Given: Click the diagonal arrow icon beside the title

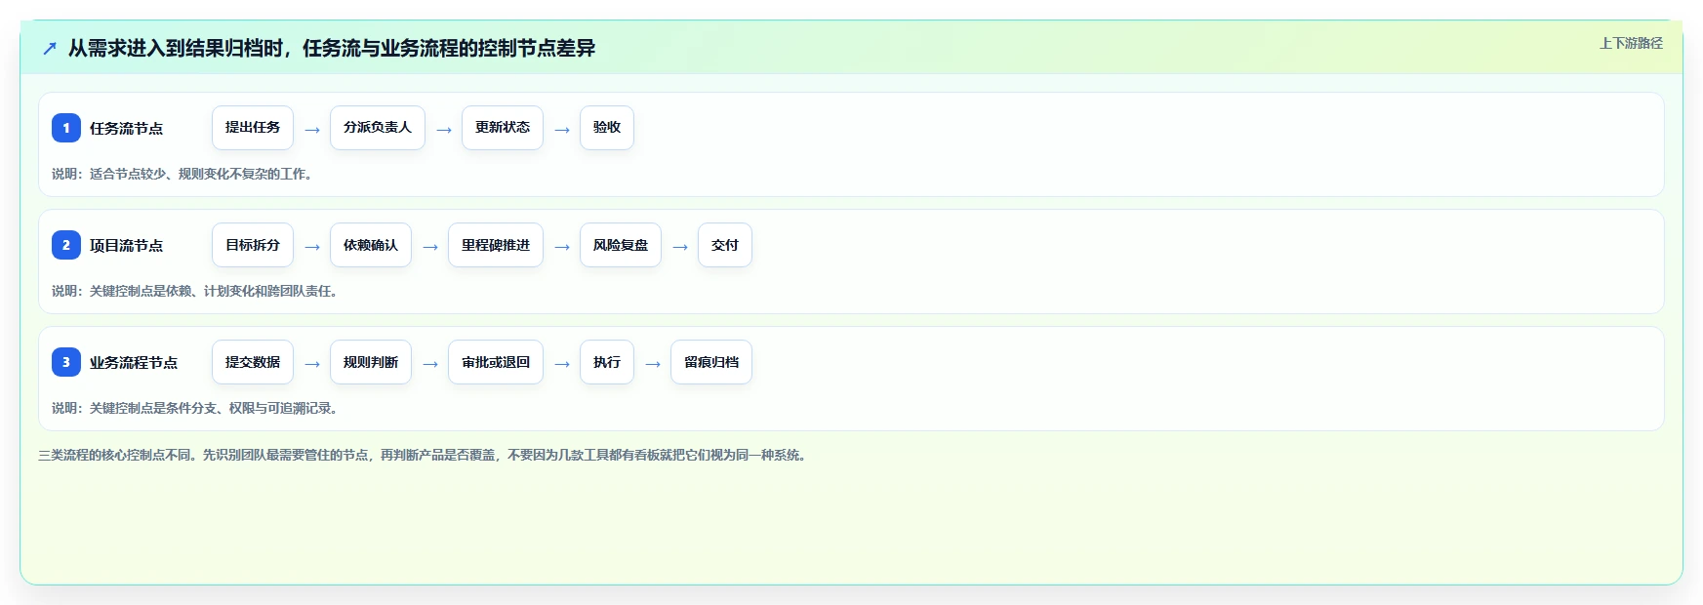Looking at the screenshot, I should pos(50,48).
